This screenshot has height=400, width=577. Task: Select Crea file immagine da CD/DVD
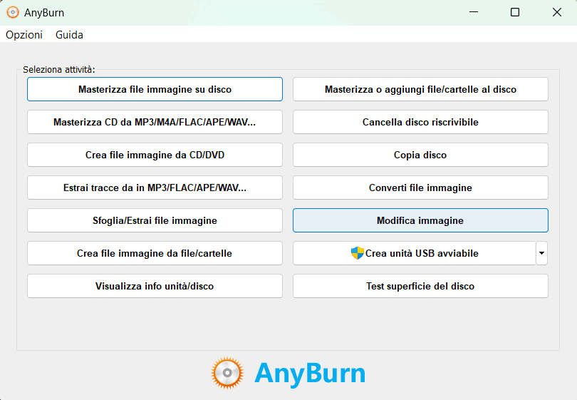point(155,155)
